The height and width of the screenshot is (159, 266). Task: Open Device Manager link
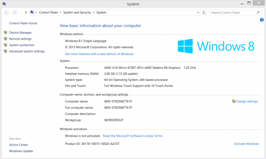20,32
